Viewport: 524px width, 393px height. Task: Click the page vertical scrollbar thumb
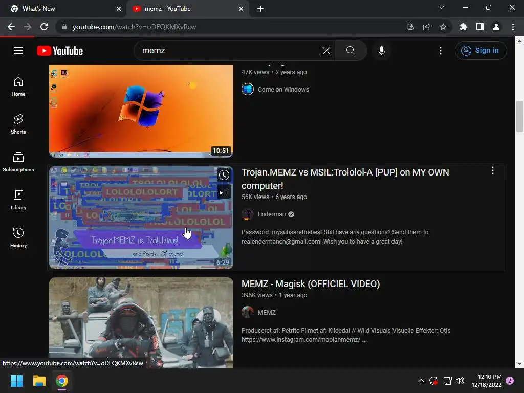519,117
